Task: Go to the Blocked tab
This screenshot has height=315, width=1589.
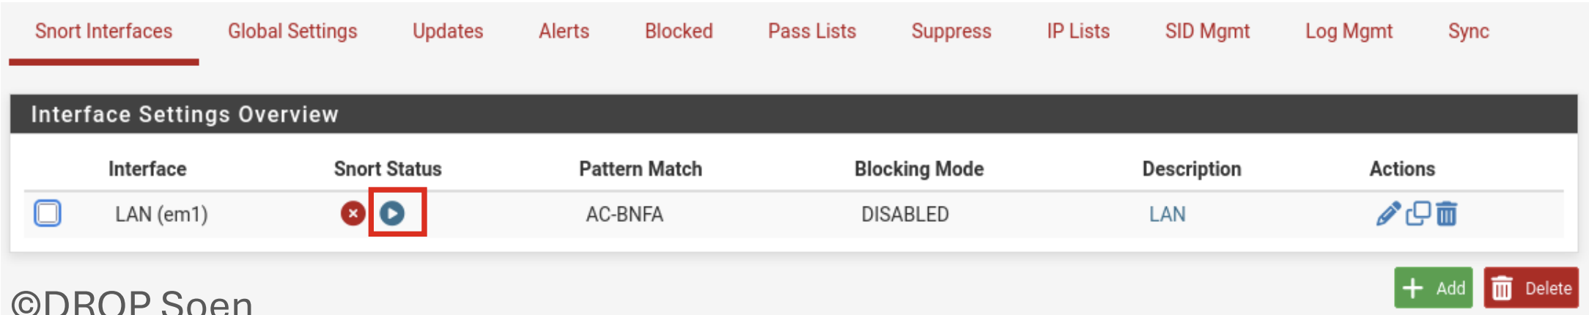Action: pos(679,31)
